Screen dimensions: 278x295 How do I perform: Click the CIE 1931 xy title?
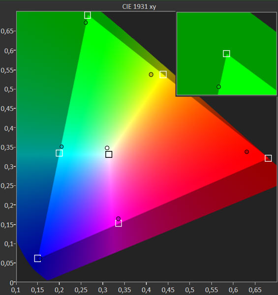click(139, 6)
